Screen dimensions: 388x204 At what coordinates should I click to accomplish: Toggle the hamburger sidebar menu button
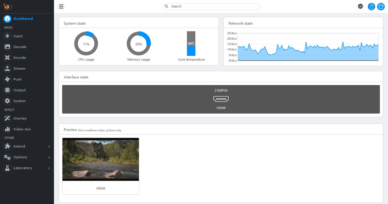click(61, 7)
